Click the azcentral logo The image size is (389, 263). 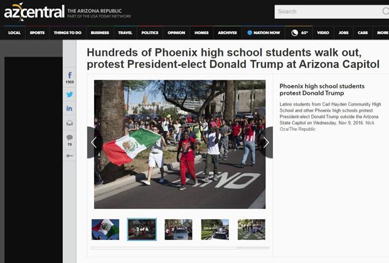click(33, 12)
